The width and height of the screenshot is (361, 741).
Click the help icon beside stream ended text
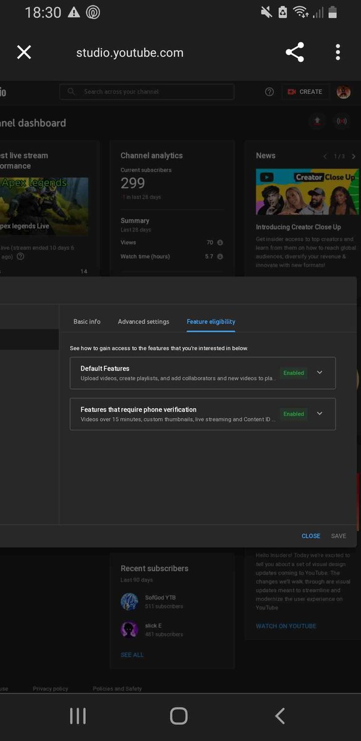[20, 256]
